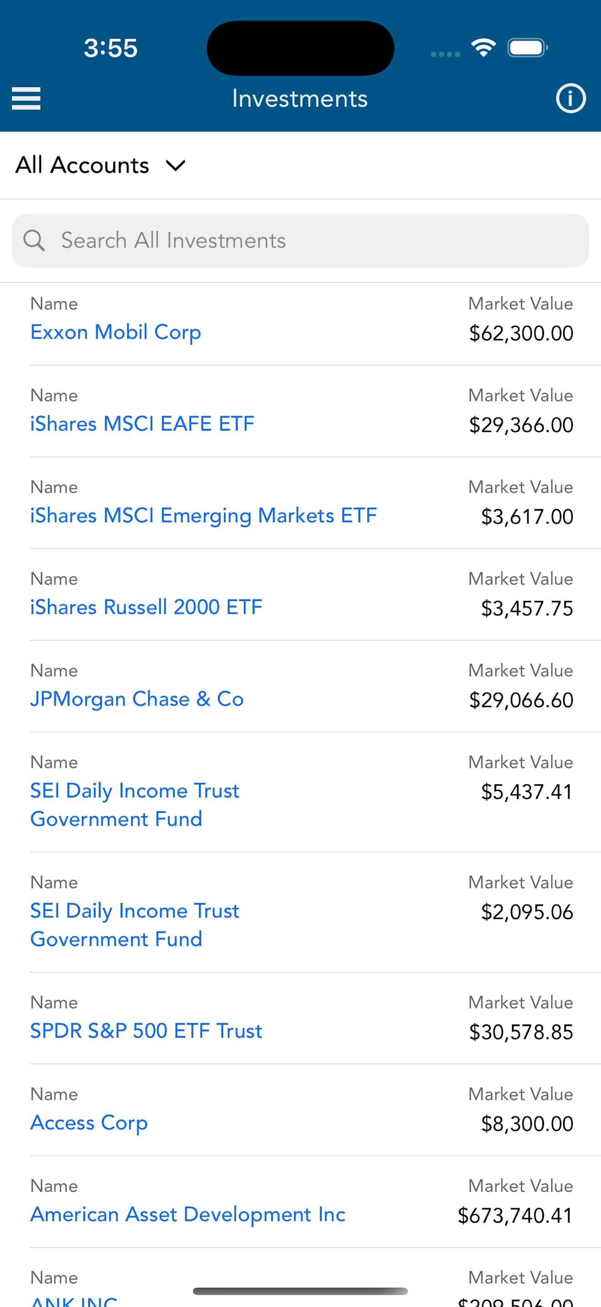The height and width of the screenshot is (1307, 601).
Task: Tap the search magnifier icon
Action: pyautogui.click(x=35, y=241)
